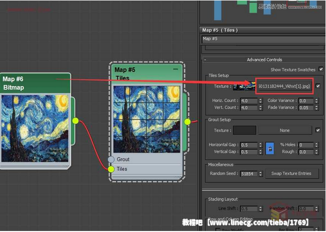Click the Random Shift spinner arrows
This screenshot has width=326, height=232.
[316, 209]
